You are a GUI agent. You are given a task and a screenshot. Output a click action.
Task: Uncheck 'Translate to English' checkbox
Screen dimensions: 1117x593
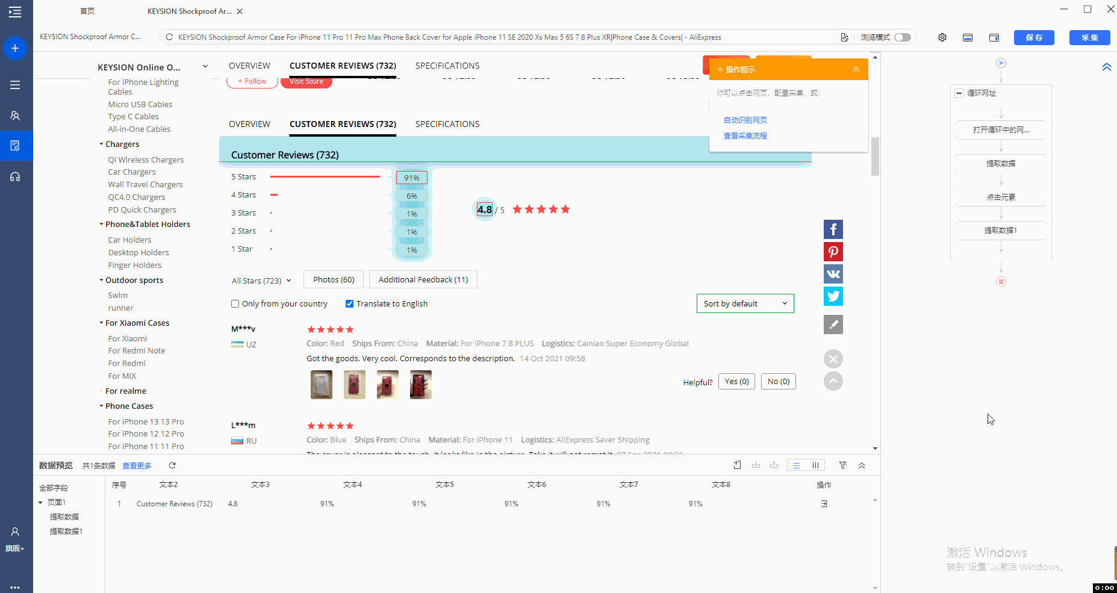(349, 304)
